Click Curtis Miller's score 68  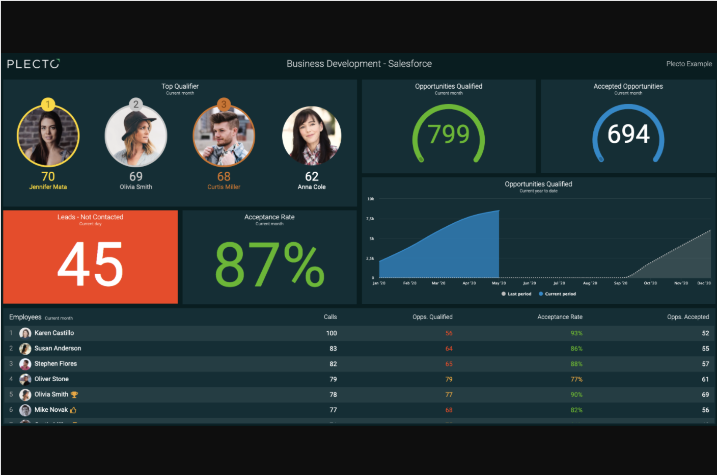(224, 176)
